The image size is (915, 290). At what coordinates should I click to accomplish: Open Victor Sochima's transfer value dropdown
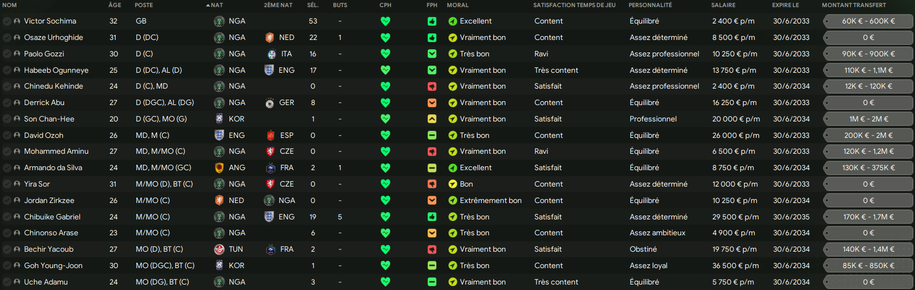(868, 21)
